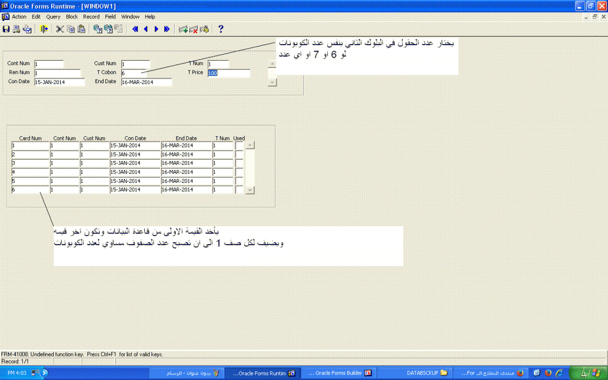Click the T Price field showing 100

pos(229,73)
